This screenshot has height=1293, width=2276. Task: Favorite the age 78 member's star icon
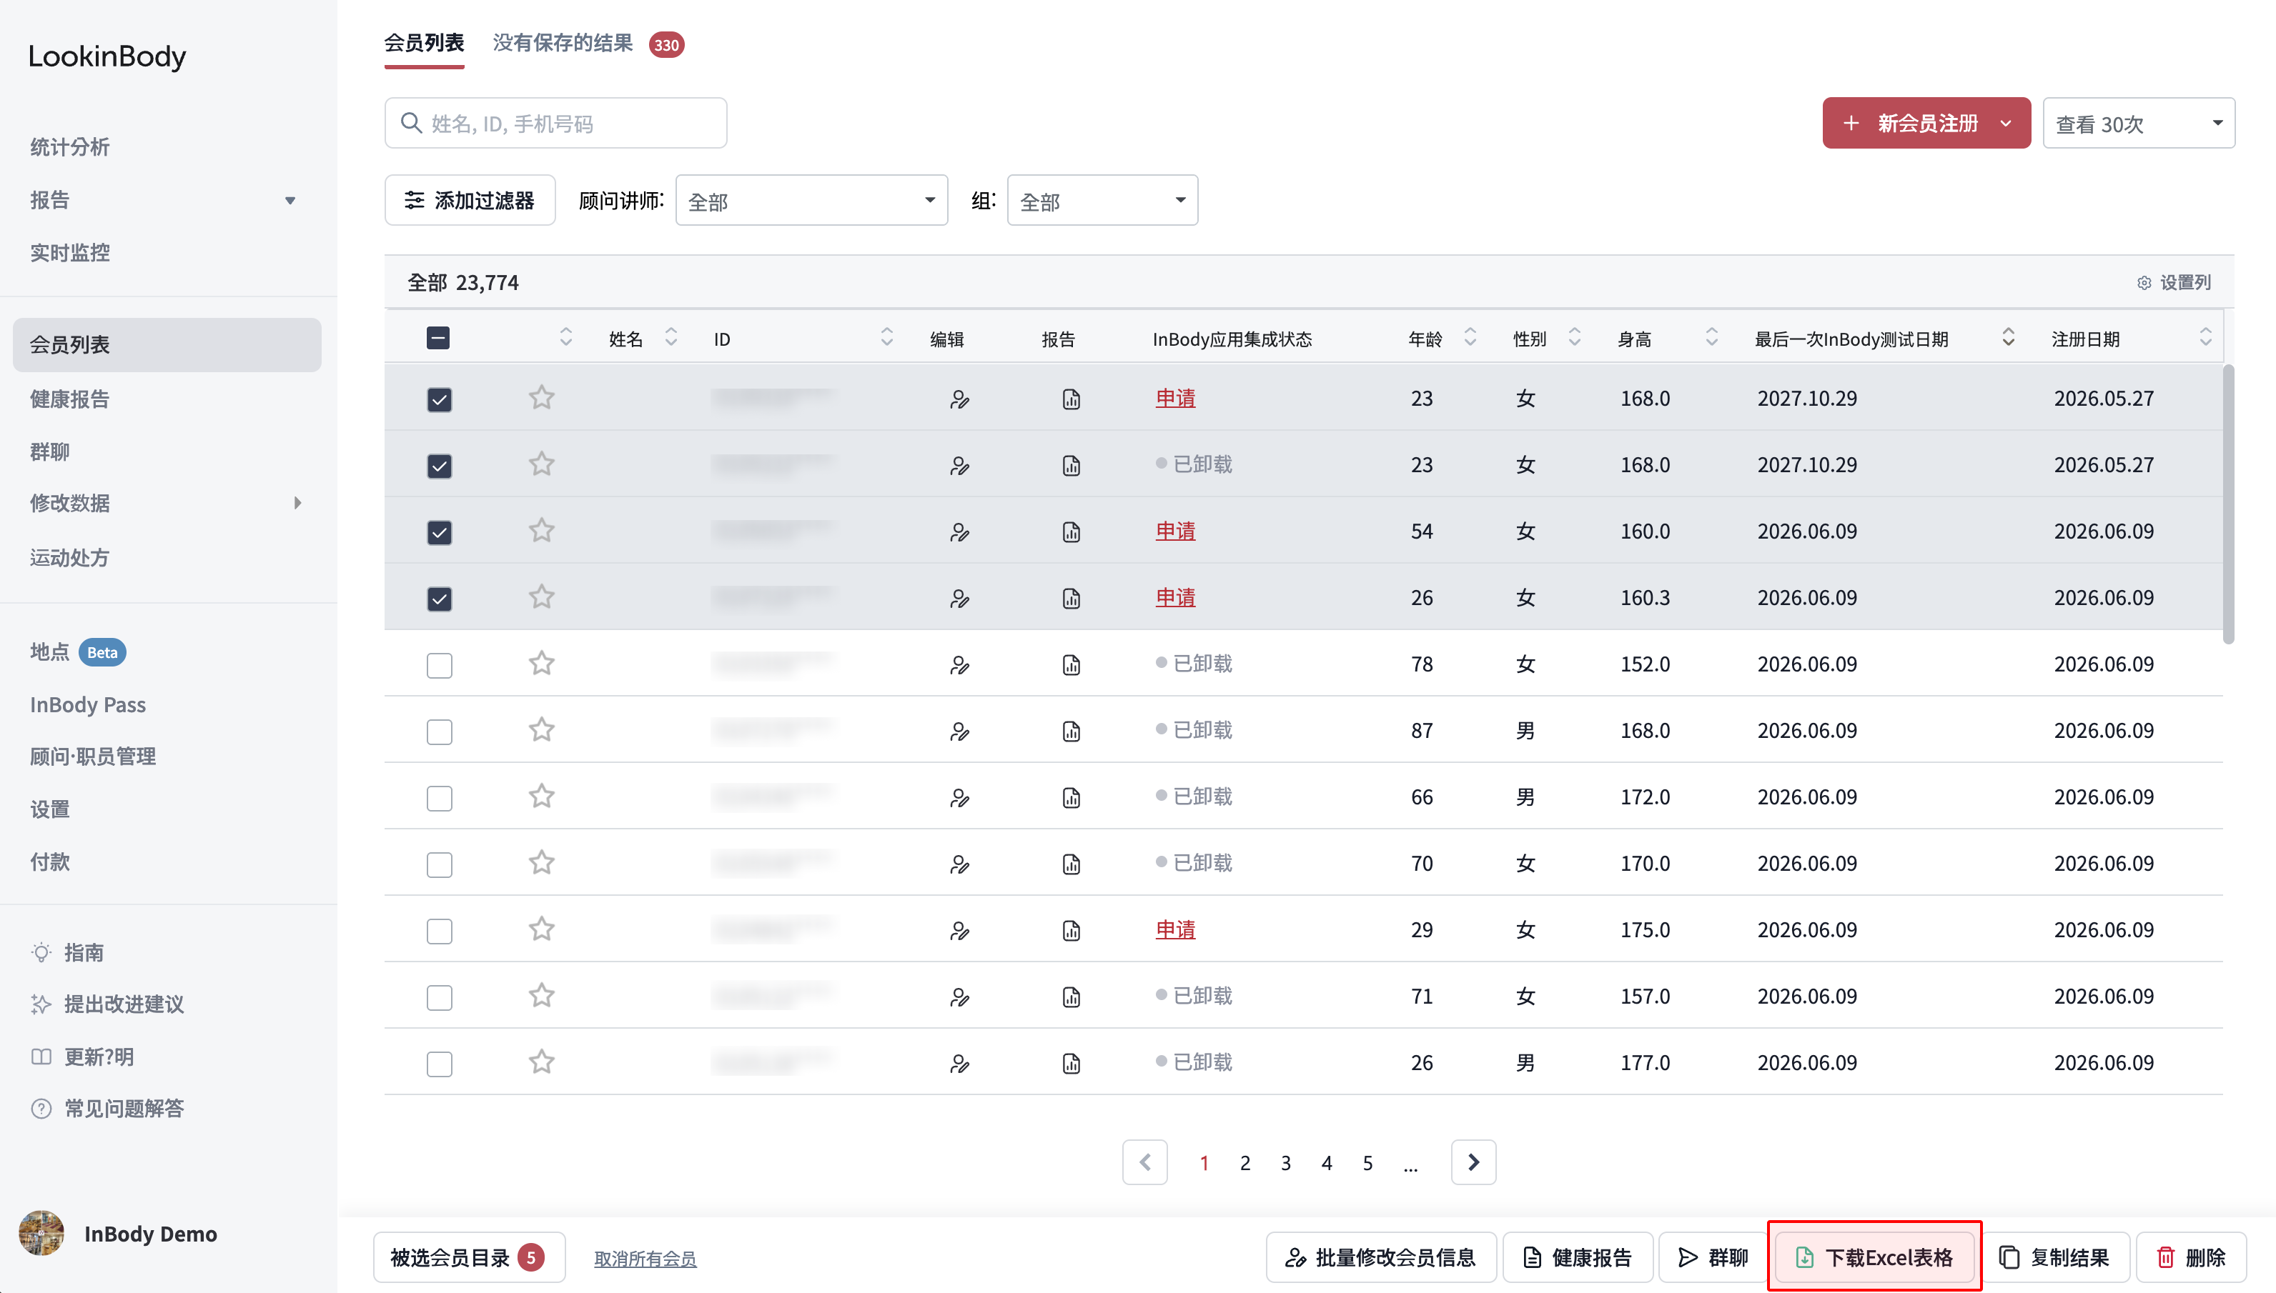542,664
